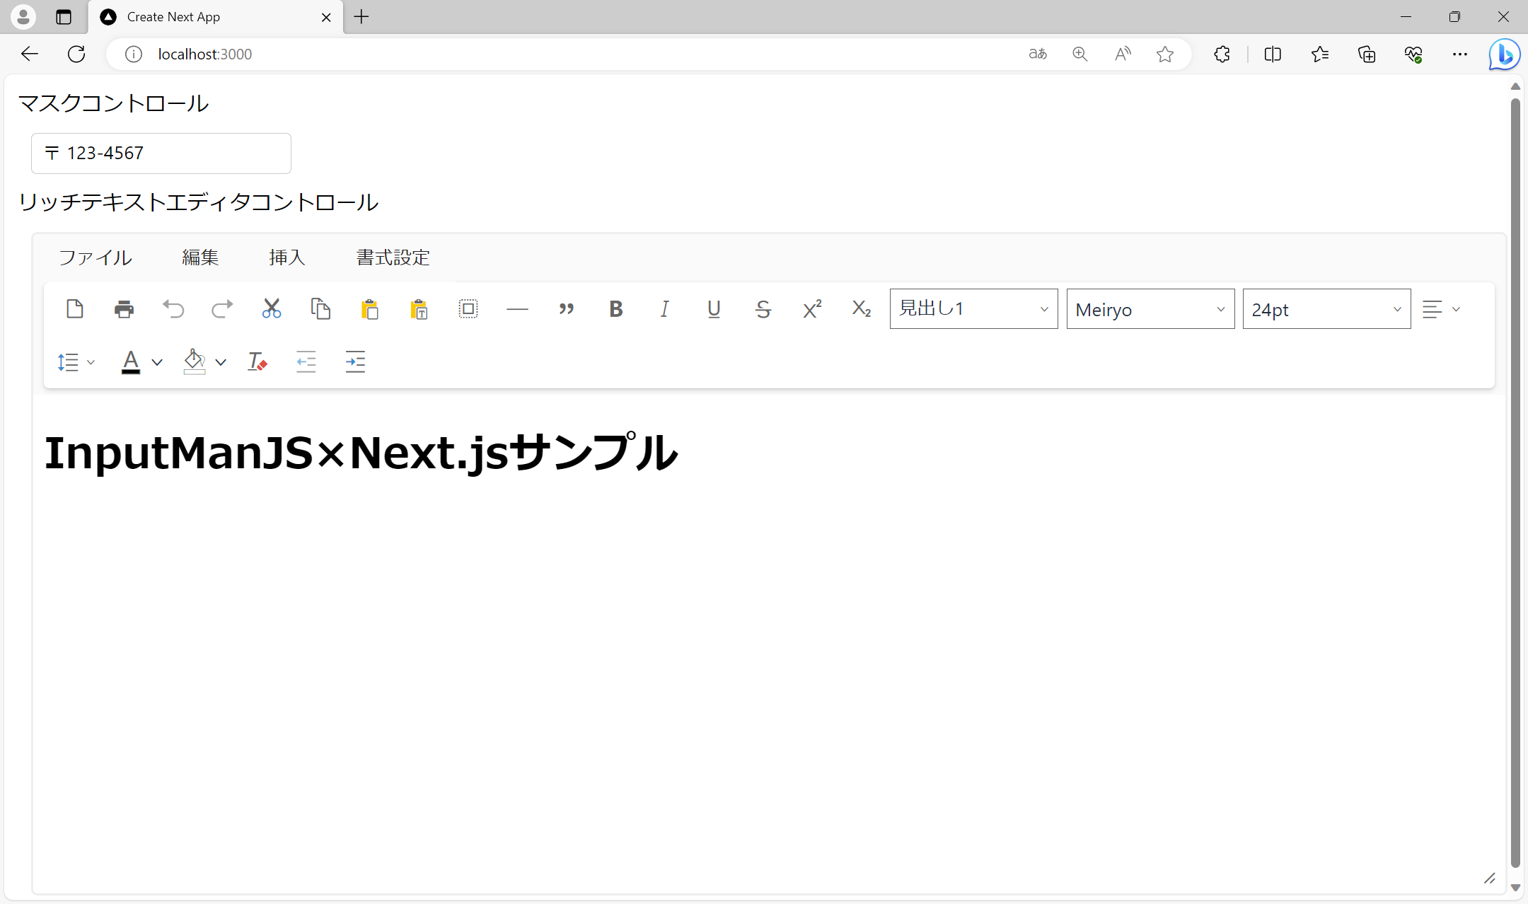Image resolution: width=1528 pixels, height=904 pixels.
Task: Click the Select All icon
Action: (468, 309)
